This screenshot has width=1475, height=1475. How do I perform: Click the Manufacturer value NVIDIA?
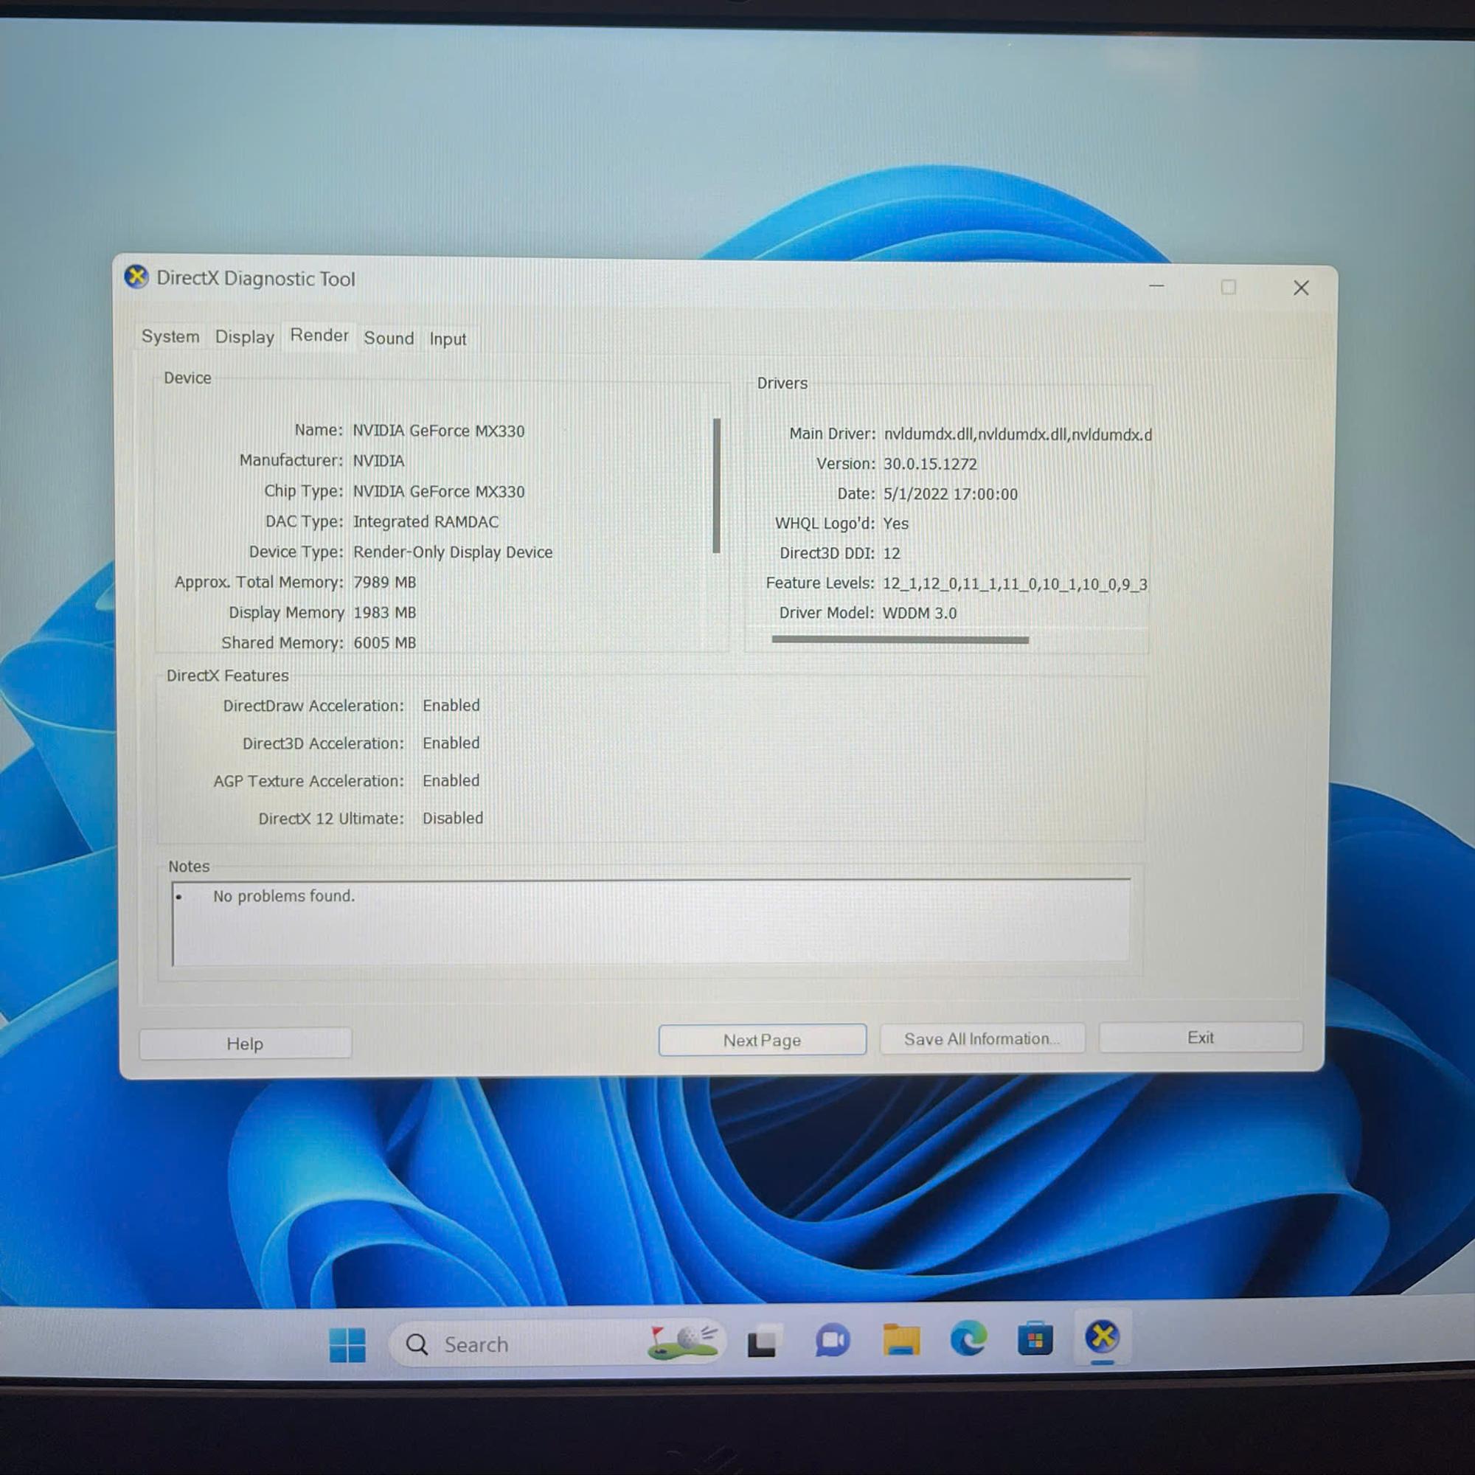coord(378,461)
